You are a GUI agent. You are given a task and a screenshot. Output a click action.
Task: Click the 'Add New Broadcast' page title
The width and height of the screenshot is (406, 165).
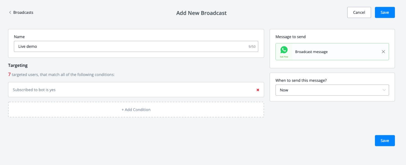click(201, 13)
